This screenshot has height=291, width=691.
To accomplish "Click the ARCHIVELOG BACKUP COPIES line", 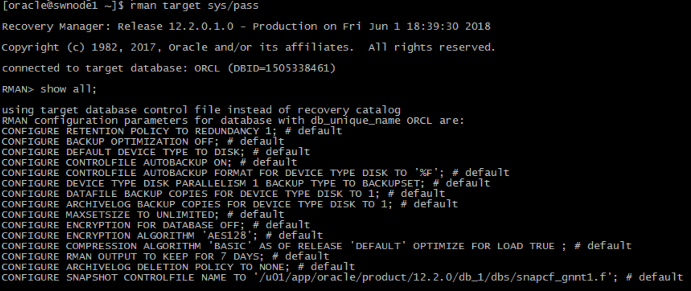I will [x=230, y=204].
